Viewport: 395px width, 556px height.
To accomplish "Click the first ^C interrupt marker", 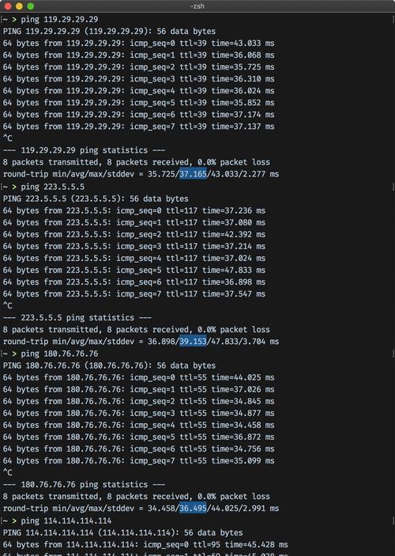I will coord(7,138).
